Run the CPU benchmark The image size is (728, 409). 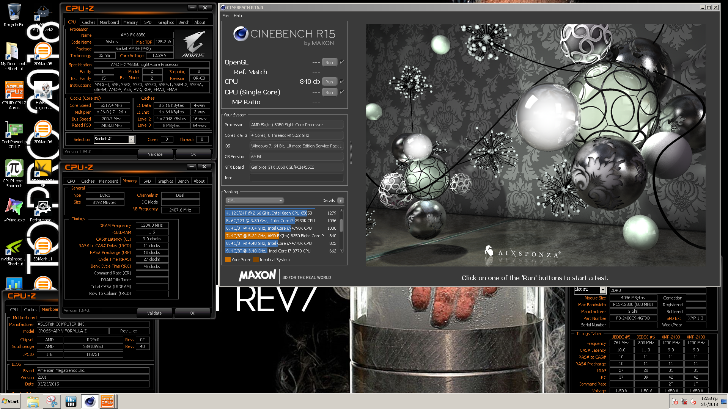329,82
